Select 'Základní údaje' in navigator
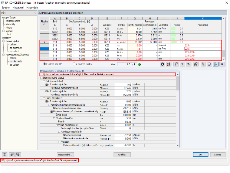Viewport: 230px width, 173px height. click(13, 21)
